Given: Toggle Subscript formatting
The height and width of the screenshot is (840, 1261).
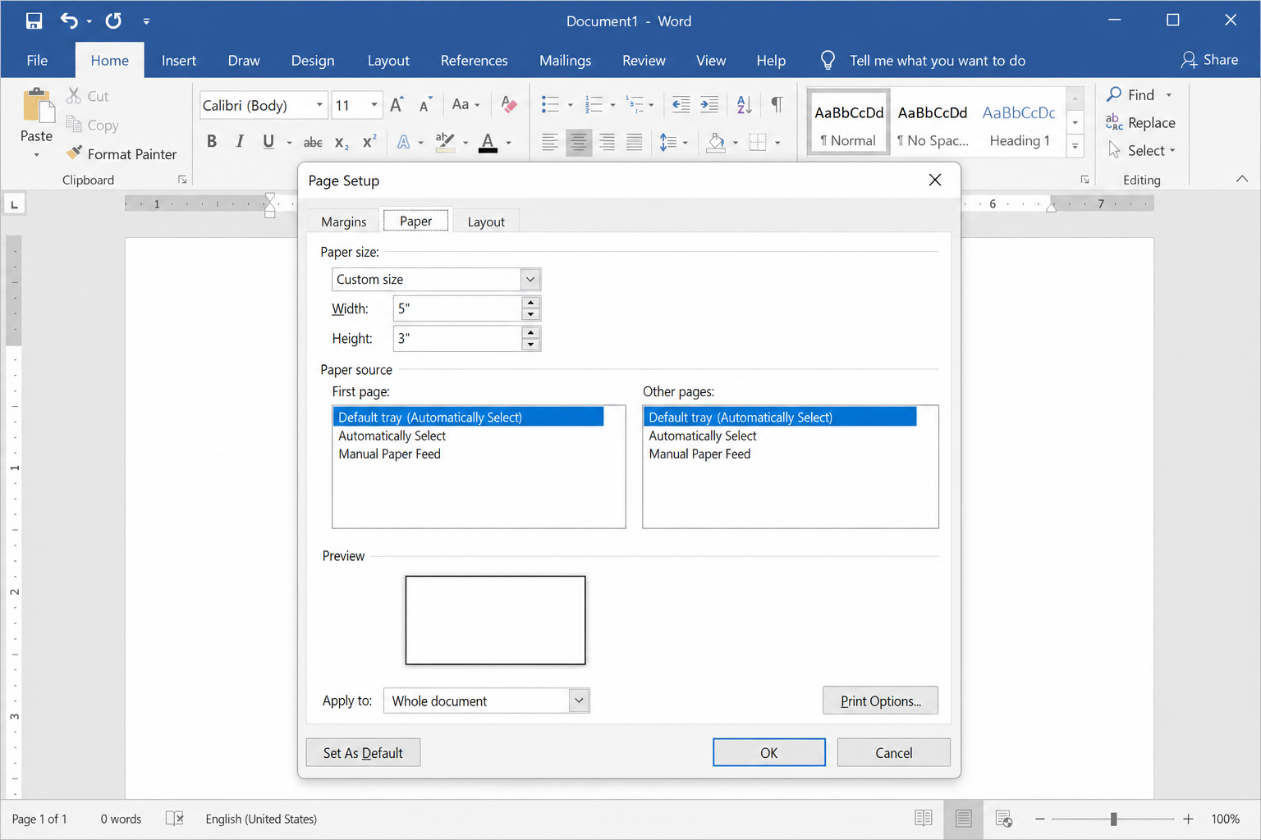Looking at the screenshot, I should tap(342, 142).
